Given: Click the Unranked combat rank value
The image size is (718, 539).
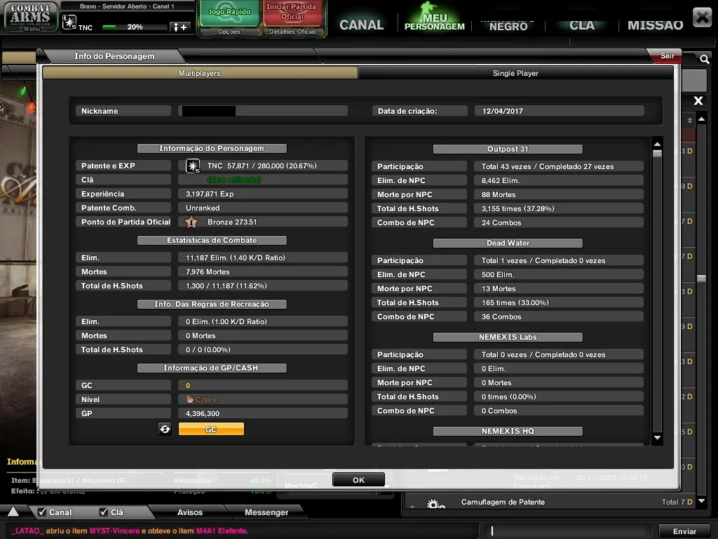Looking at the screenshot, I should click(203, 208).
